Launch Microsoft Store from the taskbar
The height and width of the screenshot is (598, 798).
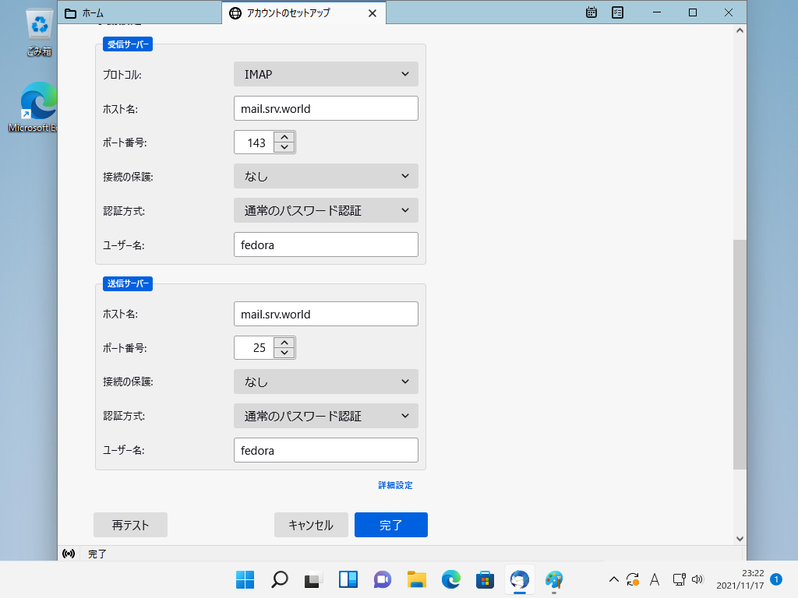click(x=486, y=579)
